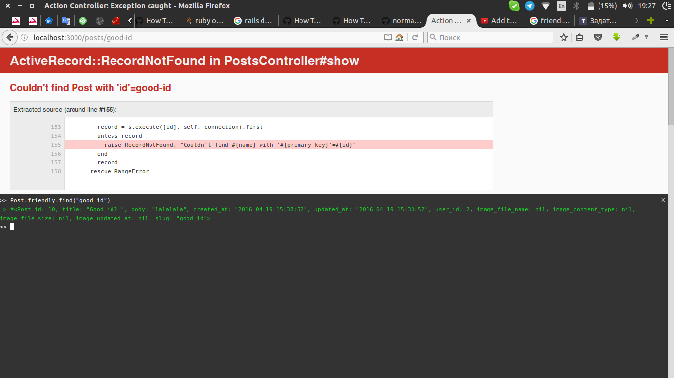Viewport: 674px width, 378px height.
Task: Open the Pocket icon
Action: [x=598, y=37]
